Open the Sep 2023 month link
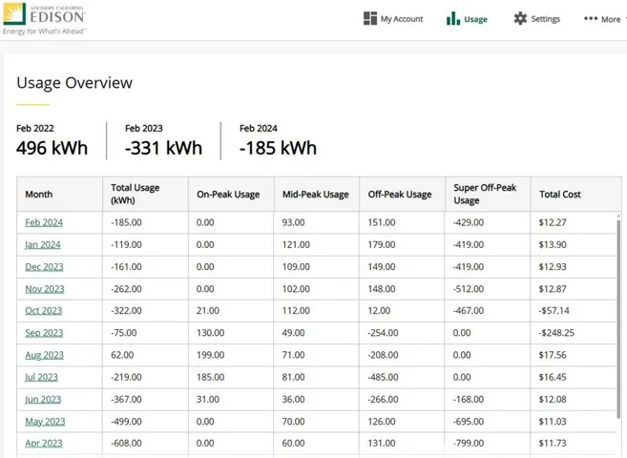627x458 pixels. click(x=44, y=332)
